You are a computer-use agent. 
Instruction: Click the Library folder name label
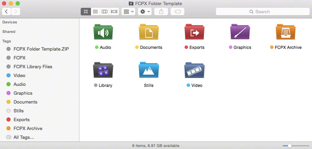106,85
